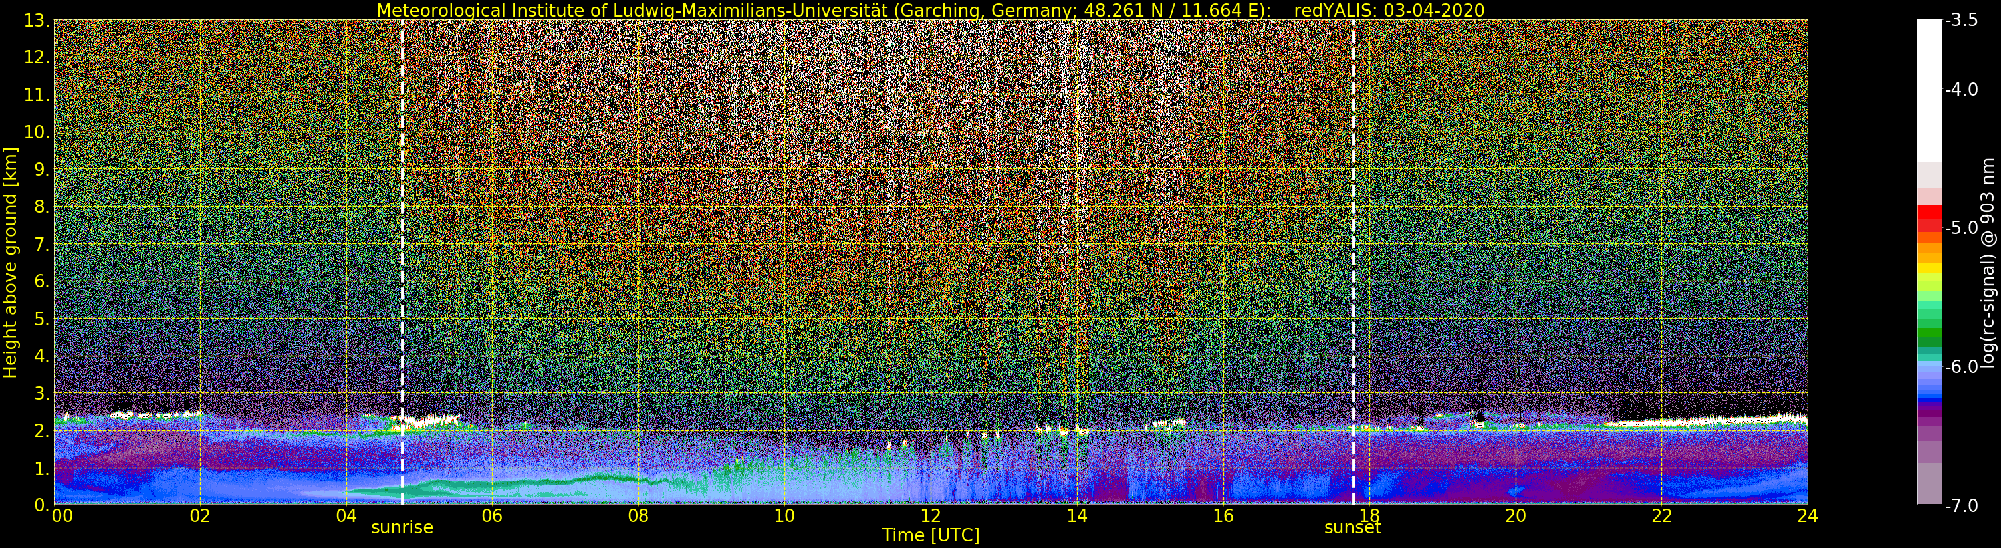Click time axis tick label '02'
2001x548 pixels.
tap(199, 516)
